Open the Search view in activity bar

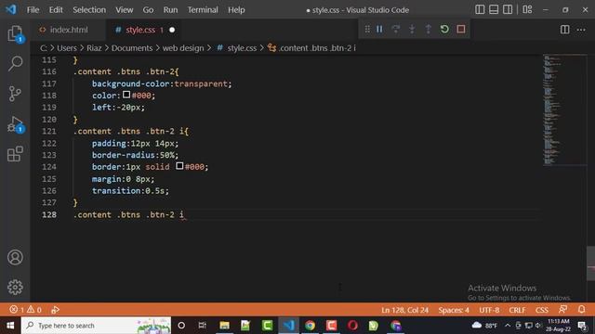coord(15,63)
